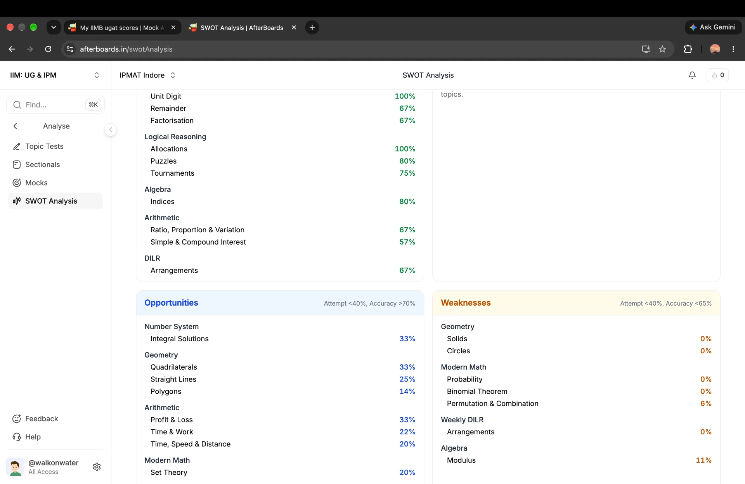Click the streak flame counter

click(717, 75)
